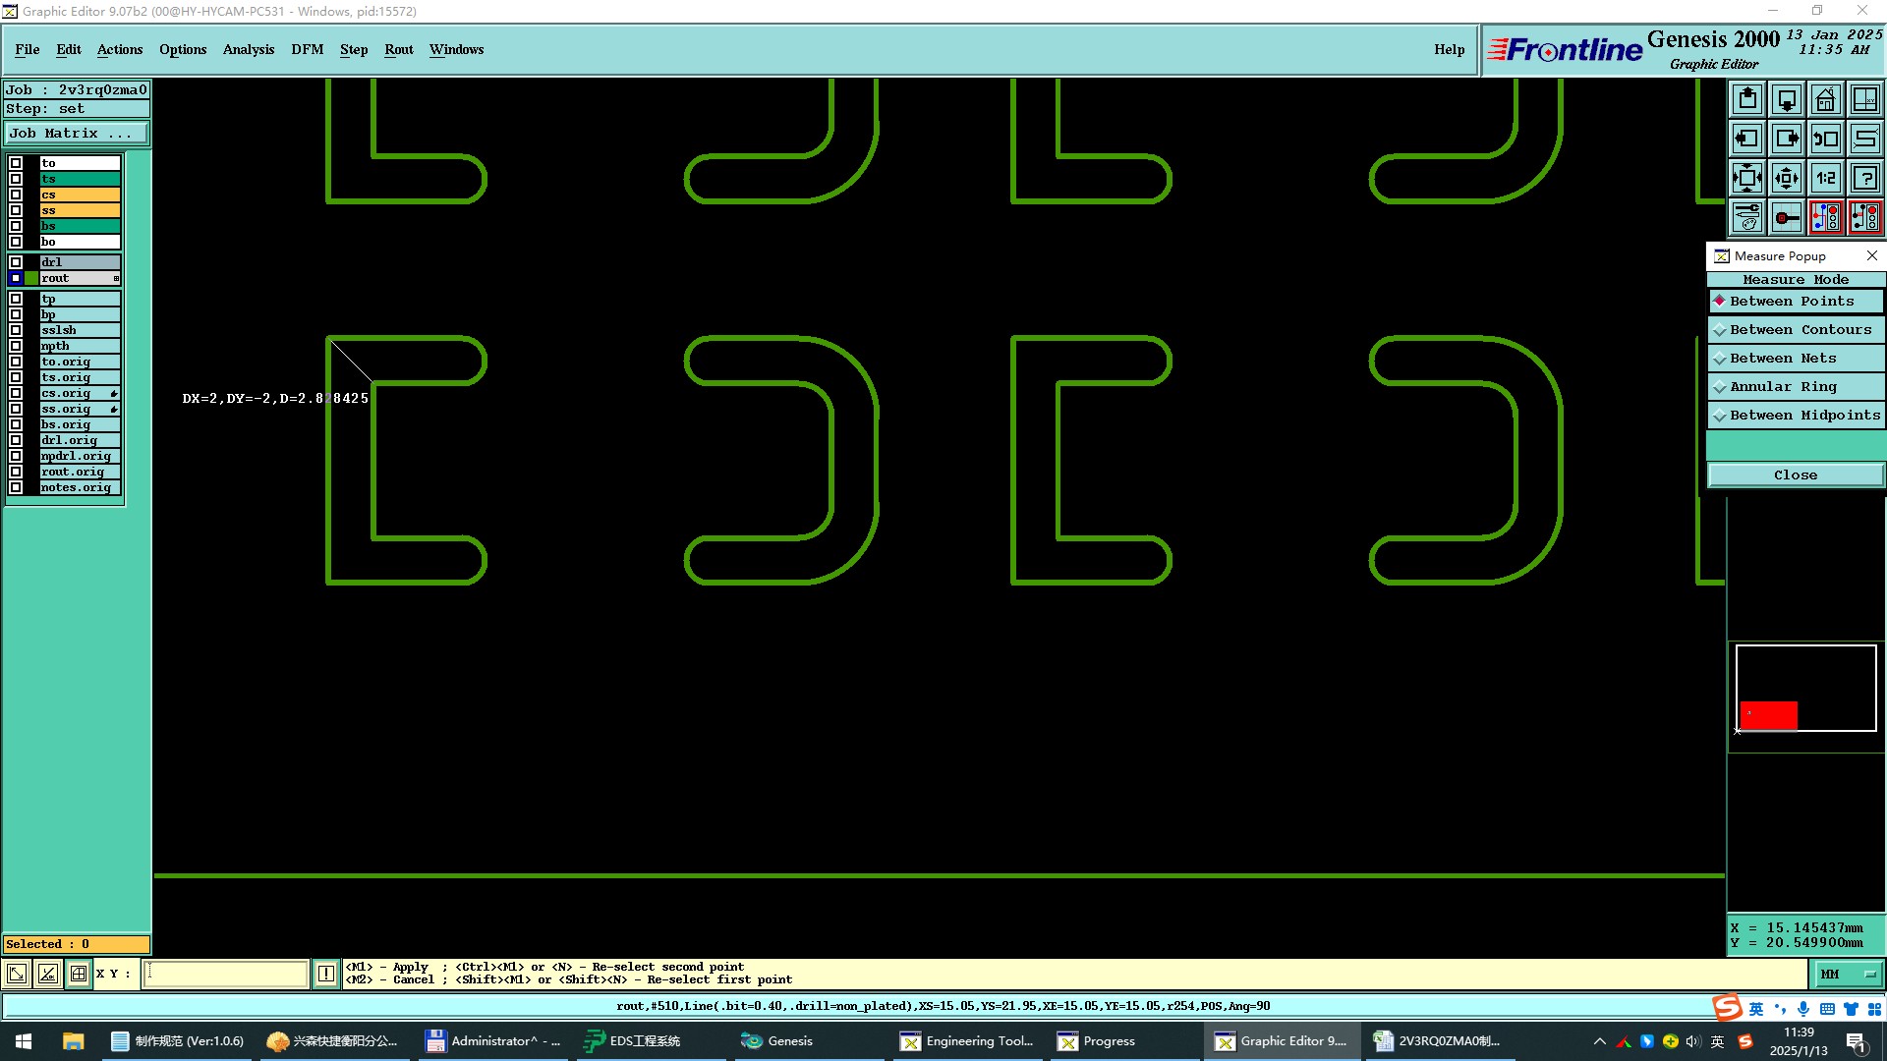Toggle display checkbox for drl layer
1887x1061 pixels.
point(16,262)
